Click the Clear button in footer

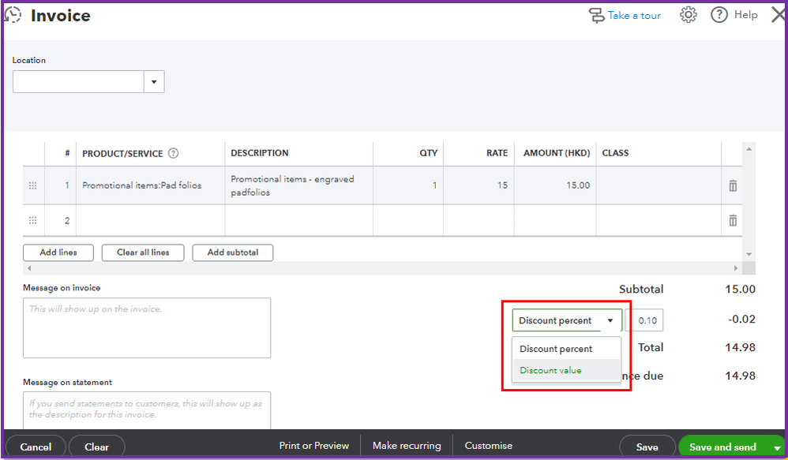[x=96, y=447]
